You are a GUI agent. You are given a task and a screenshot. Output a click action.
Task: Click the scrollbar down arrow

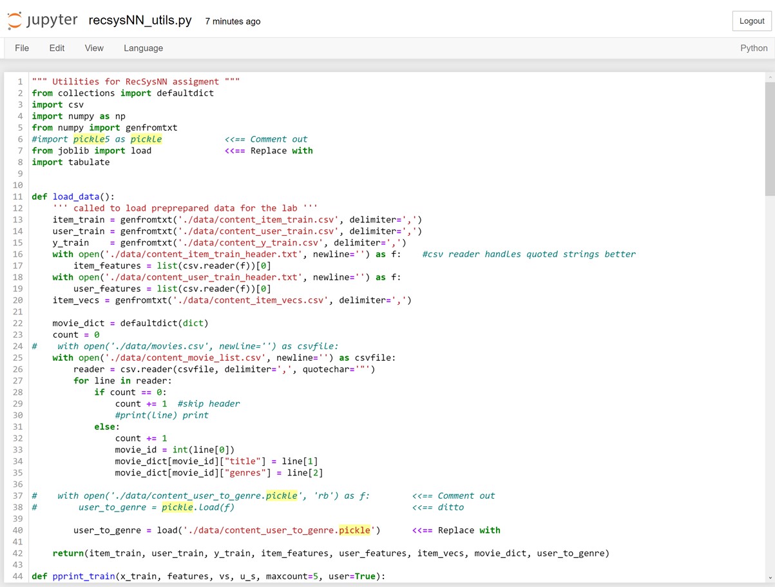coord(769,578)
